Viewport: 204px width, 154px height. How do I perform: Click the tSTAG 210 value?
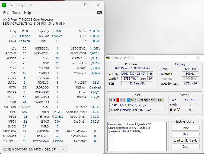[x=58, y=122]
